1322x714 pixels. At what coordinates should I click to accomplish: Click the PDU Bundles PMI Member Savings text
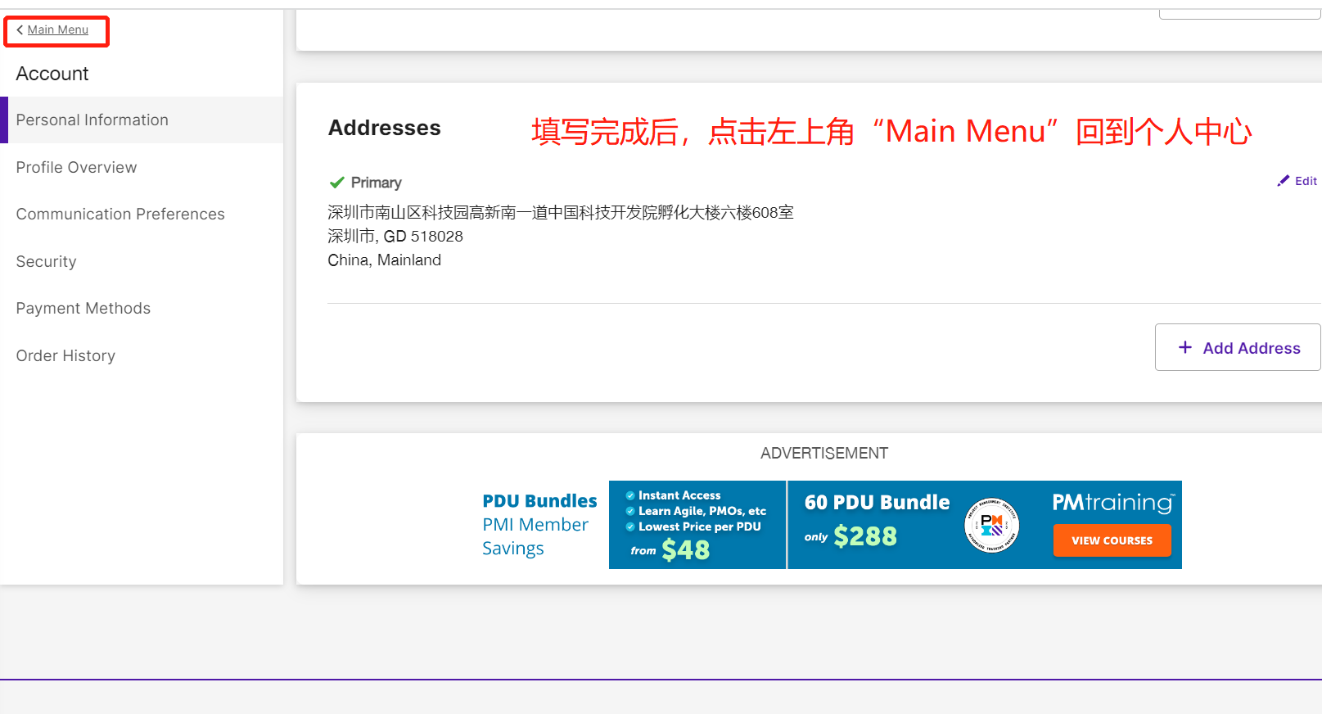pyautogui.click(x=539, y=525)
